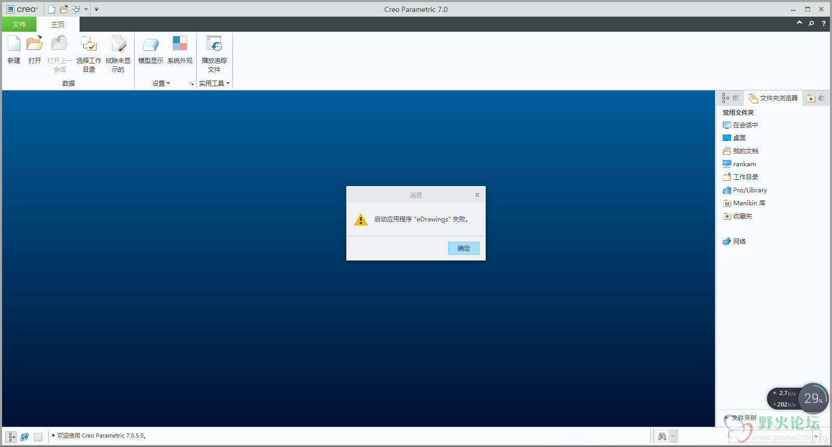Image resolution: width=832 pixels, height=447 pixels.
Task: Select the 文件夹浏览器 folder browser tab
Action: pyautogui.click(x=773, y=98)
